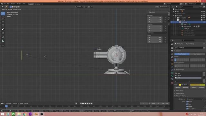The image size is (206, 116).
Task: Click the Remove bone group button
Action: tap(185, 87)
